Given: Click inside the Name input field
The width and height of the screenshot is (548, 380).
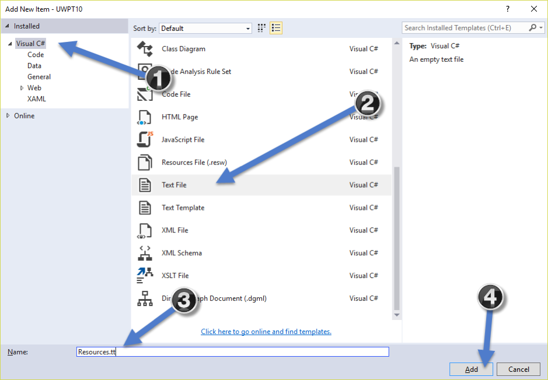Looking at the screenshot, I should point(233,351).
